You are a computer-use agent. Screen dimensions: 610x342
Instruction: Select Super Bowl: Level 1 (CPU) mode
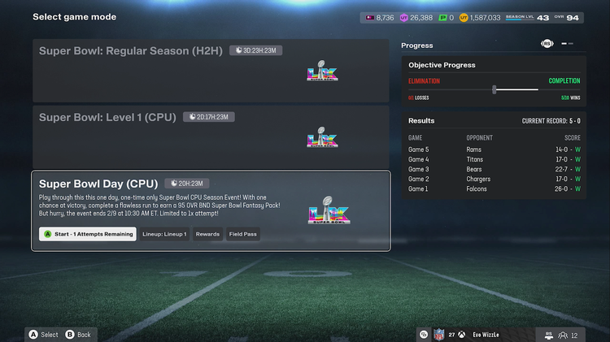(x=210, y=136)
